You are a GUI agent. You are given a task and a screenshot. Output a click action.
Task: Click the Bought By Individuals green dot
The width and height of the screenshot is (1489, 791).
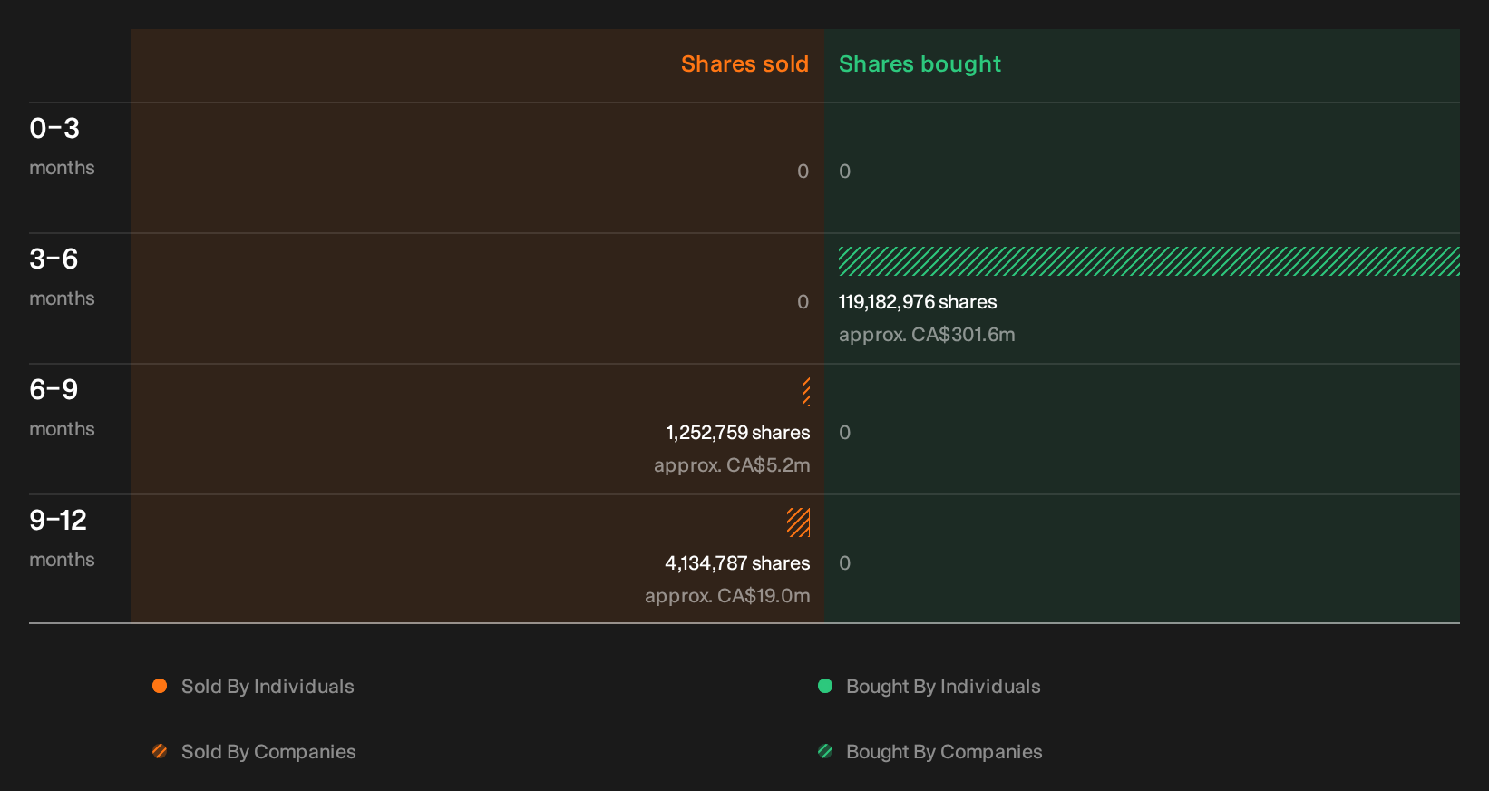pyautogui.click(x=825, y=686)
